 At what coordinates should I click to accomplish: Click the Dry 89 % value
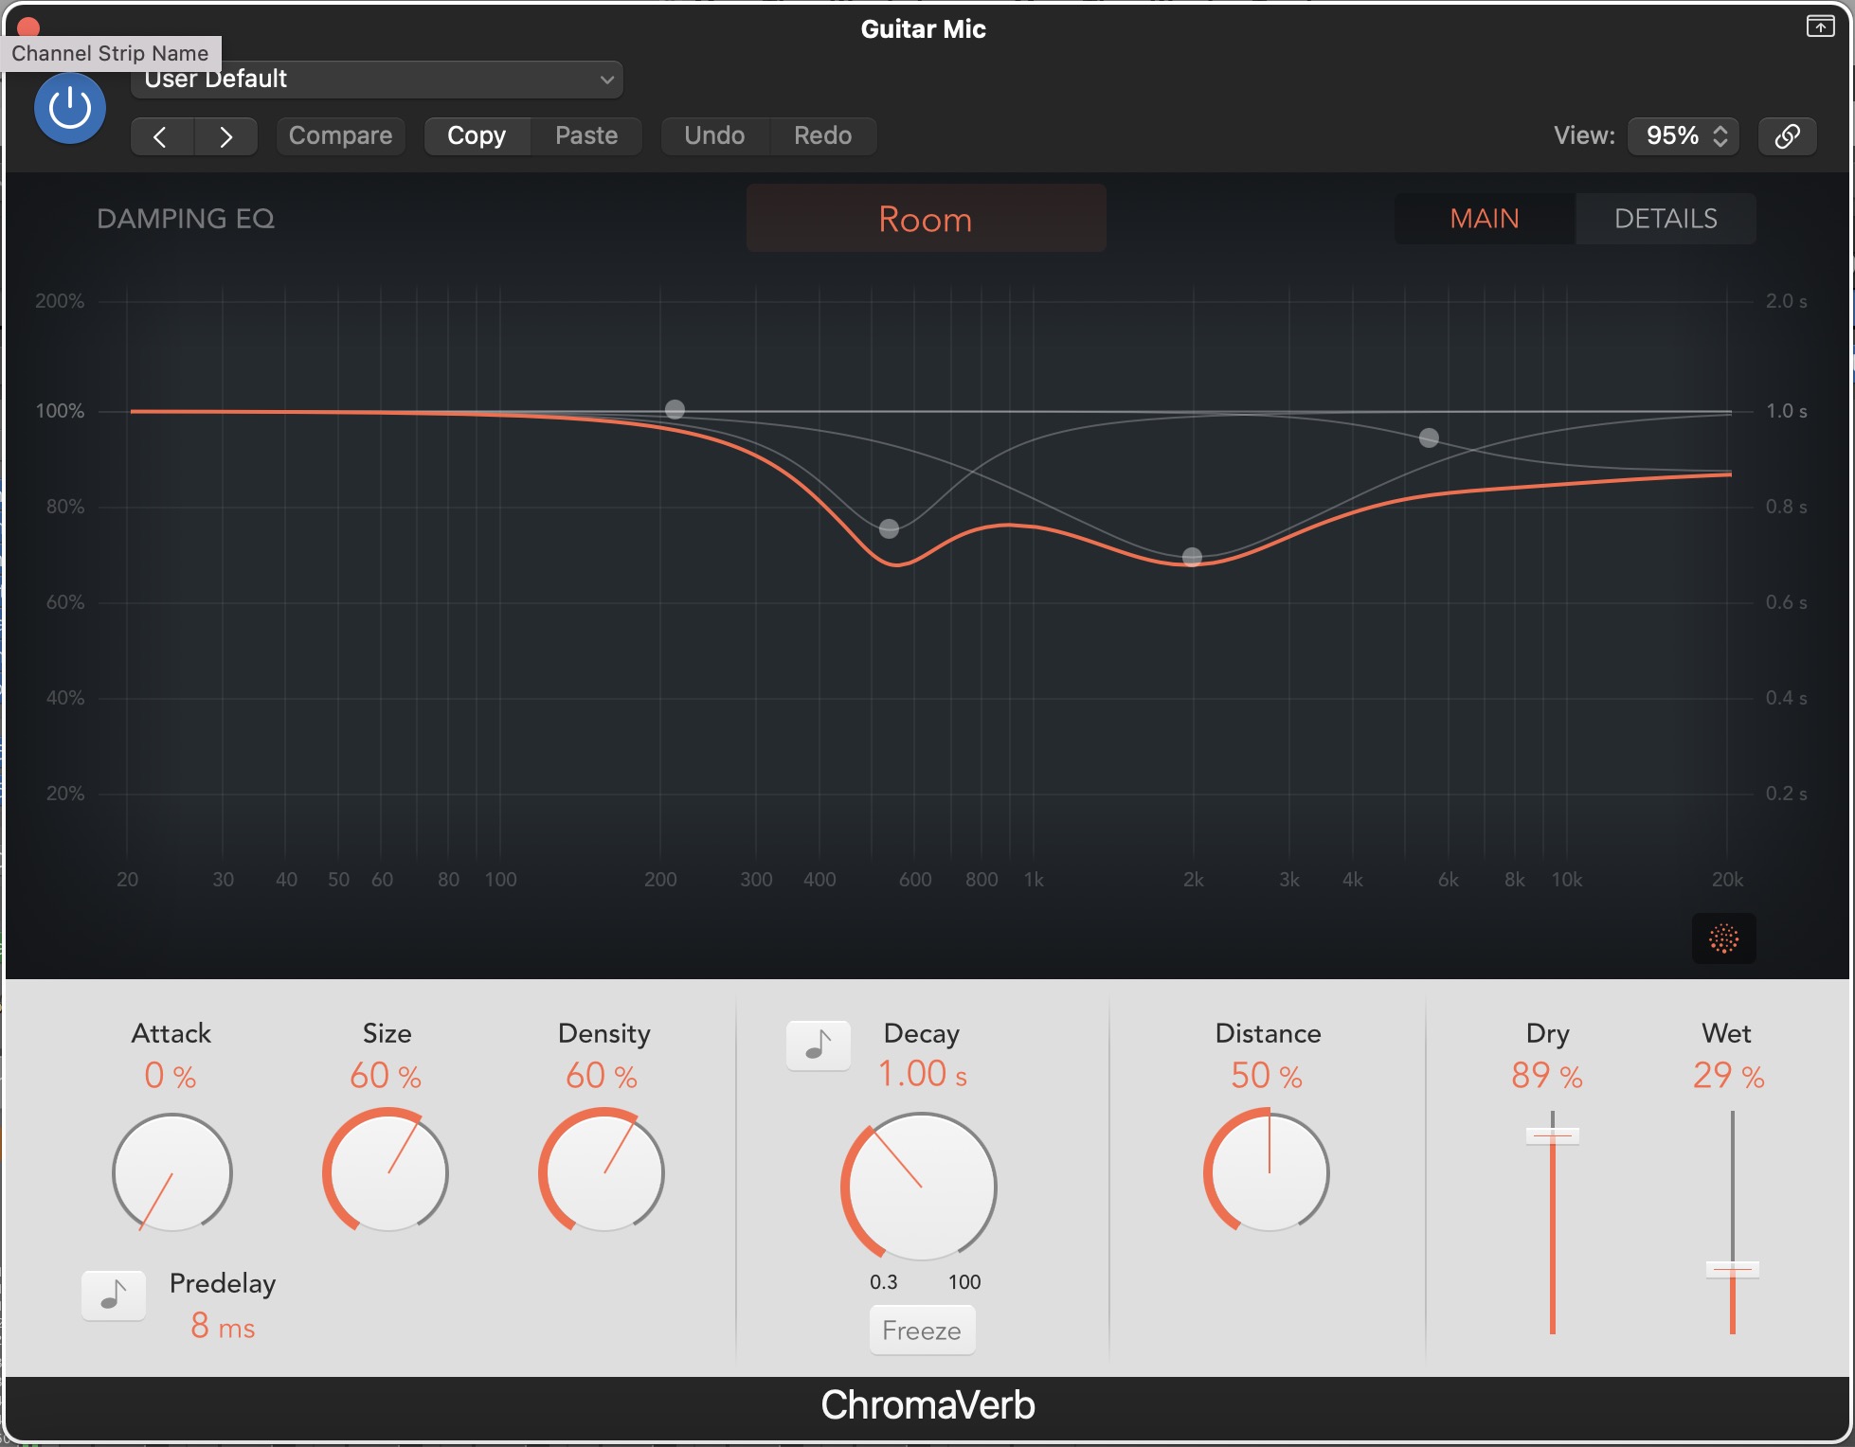tap(1547, 1077)
